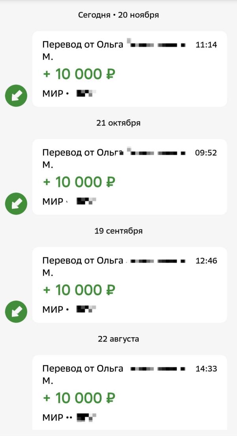Image resolution: width=237 pixels, height=436 pixels.
Task: Tap the +10 000 ₽ amount under 19 сентября
Action: pos(79,290)
